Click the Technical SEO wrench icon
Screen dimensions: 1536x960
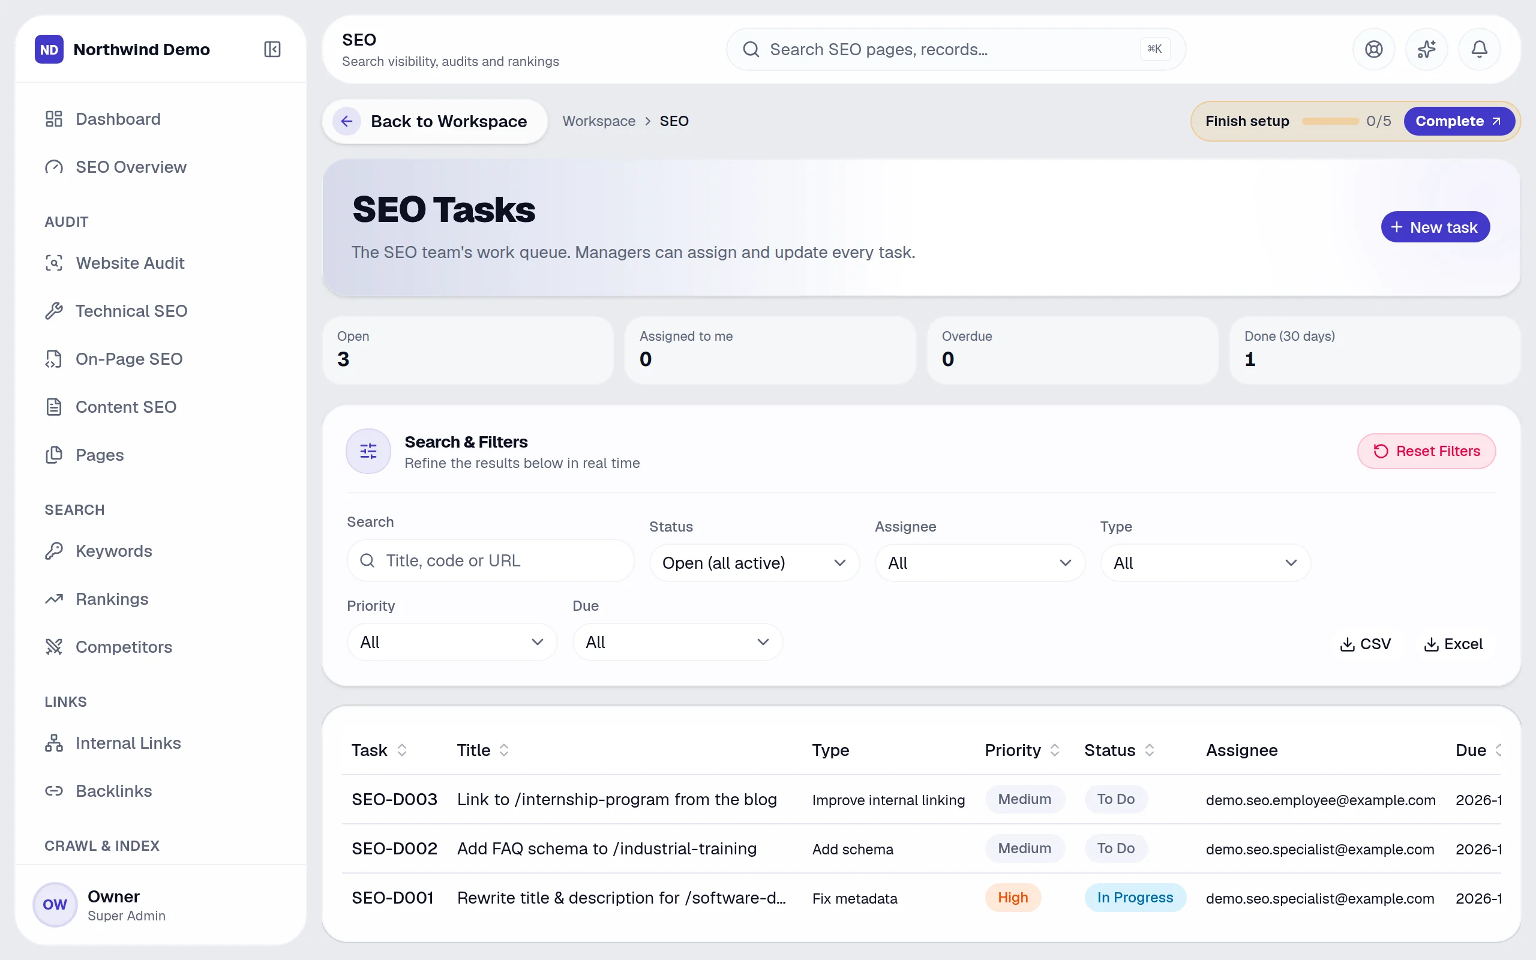pyautogui.click(x=54, y=311)
